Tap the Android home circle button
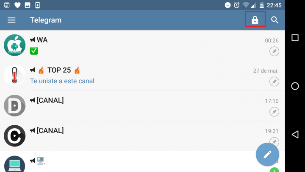The height and width of the screenshot is (172, 305). point(295,86)
